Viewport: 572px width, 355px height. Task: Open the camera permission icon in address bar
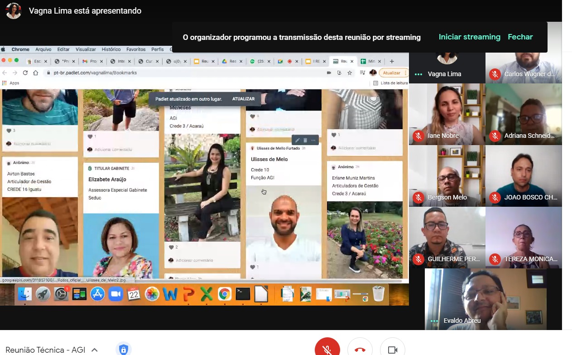coord(329,73)
